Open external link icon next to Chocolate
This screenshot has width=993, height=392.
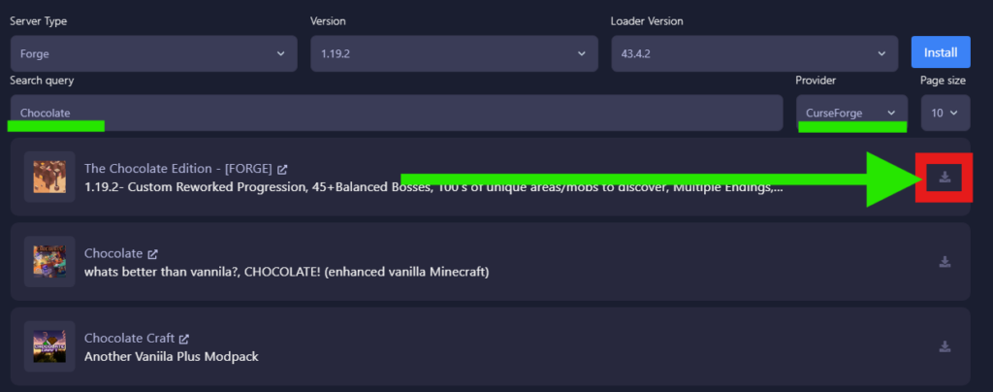pos(150,253)
